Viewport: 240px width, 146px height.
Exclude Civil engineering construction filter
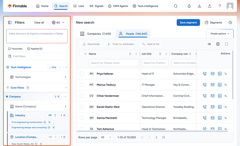pyautogui.click(x=45, y=122)
